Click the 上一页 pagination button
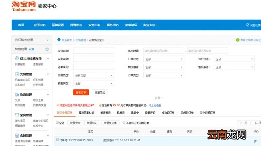Screen dimensions: 261x146 click(x=243, y=123)
